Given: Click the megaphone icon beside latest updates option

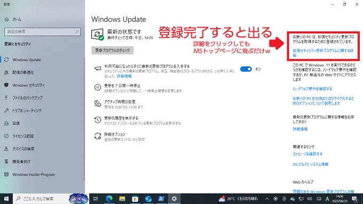Looking at the screenshot, I should click(x=98, y=68).
